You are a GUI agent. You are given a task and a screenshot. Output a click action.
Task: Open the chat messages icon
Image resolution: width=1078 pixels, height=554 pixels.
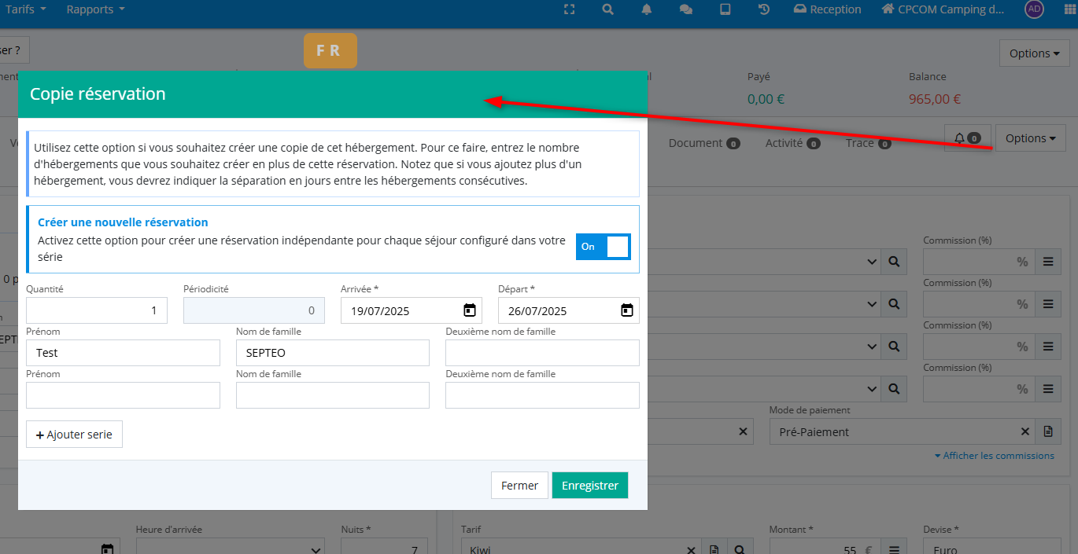pyautogui.click(x=685, y=9)
